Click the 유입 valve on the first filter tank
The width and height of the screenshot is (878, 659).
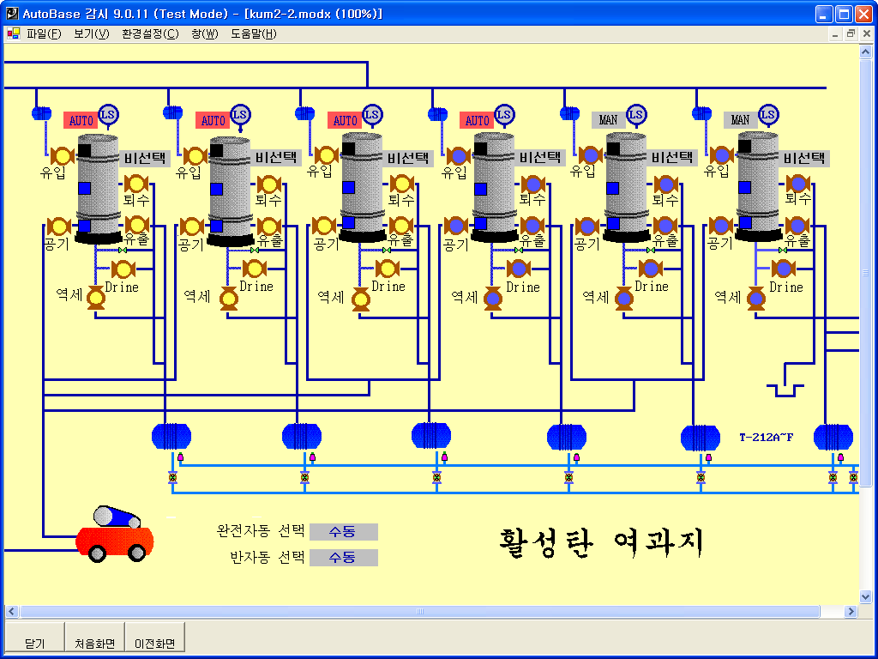[x=62, y=155]
